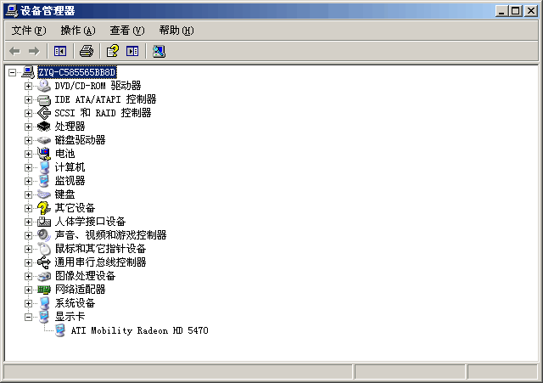543x383 pixels.
Task: Click the 人体学接口设备 icon
Action: coord(44,222)
